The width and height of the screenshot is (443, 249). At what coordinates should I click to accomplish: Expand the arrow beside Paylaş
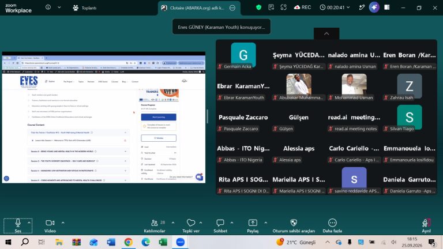(x=265, y=222)
